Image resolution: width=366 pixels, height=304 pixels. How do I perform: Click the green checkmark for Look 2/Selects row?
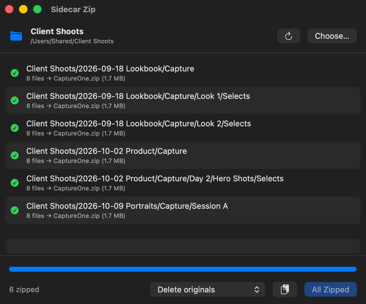(15, 128)
